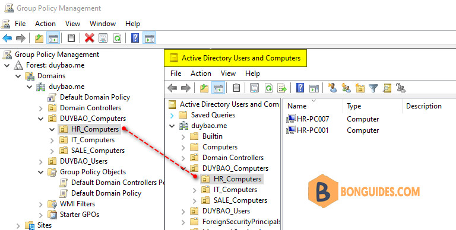Collapse the Domains node in GPM tree

click(x=18, y=76)
